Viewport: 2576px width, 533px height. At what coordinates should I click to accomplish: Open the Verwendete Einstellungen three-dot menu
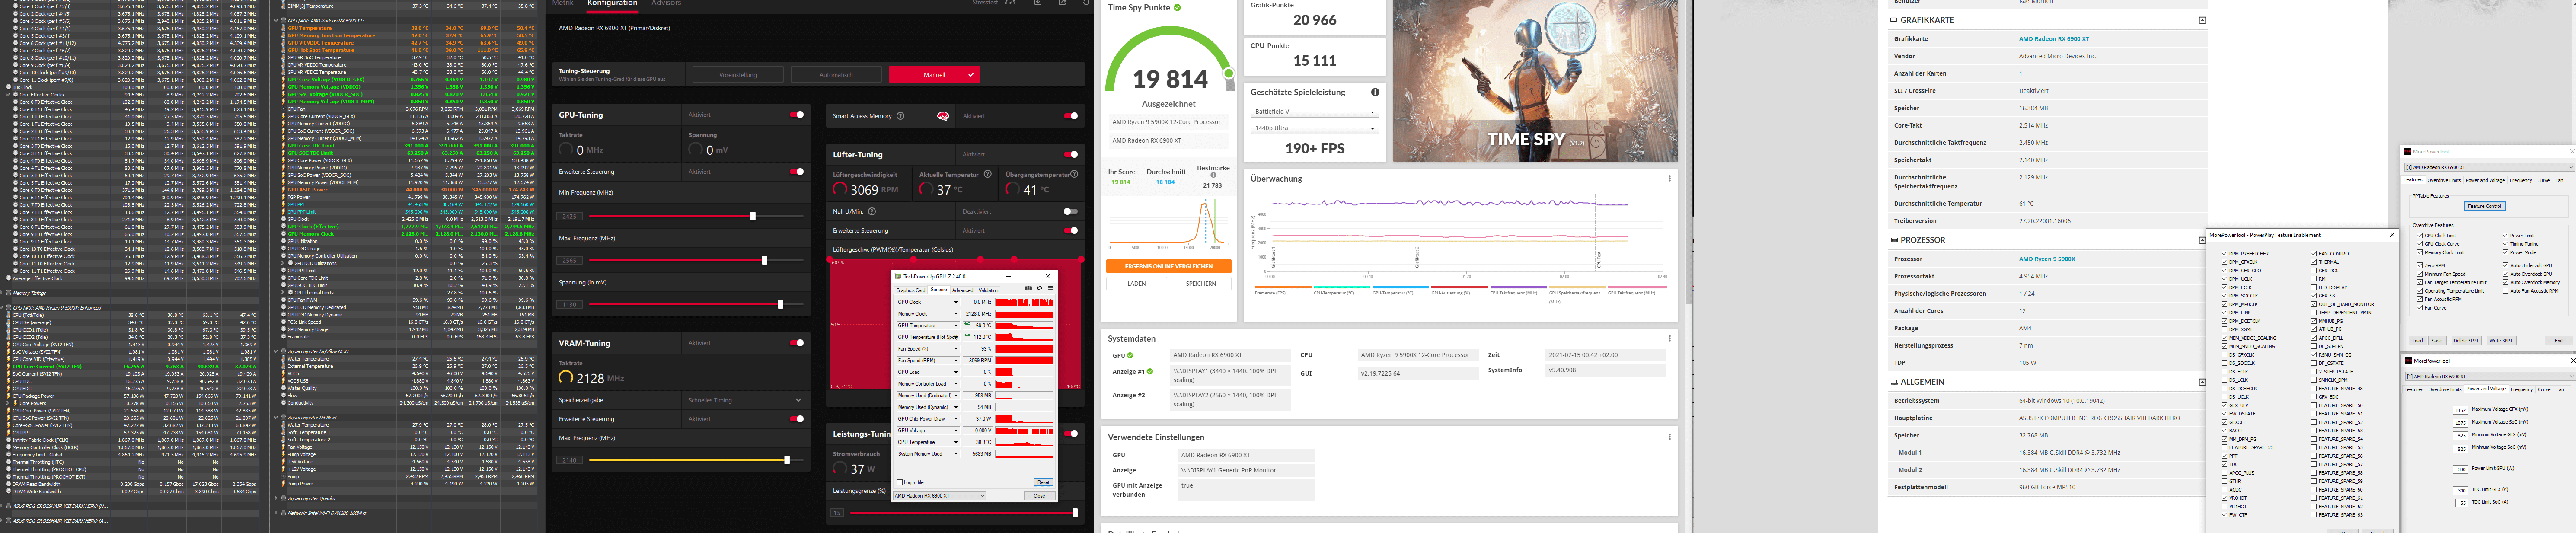coord(1669,437)
